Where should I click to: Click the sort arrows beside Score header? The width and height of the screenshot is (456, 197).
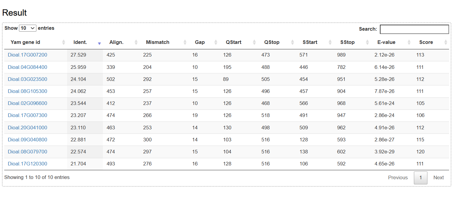pyautogui.click(x=445, y=42)
